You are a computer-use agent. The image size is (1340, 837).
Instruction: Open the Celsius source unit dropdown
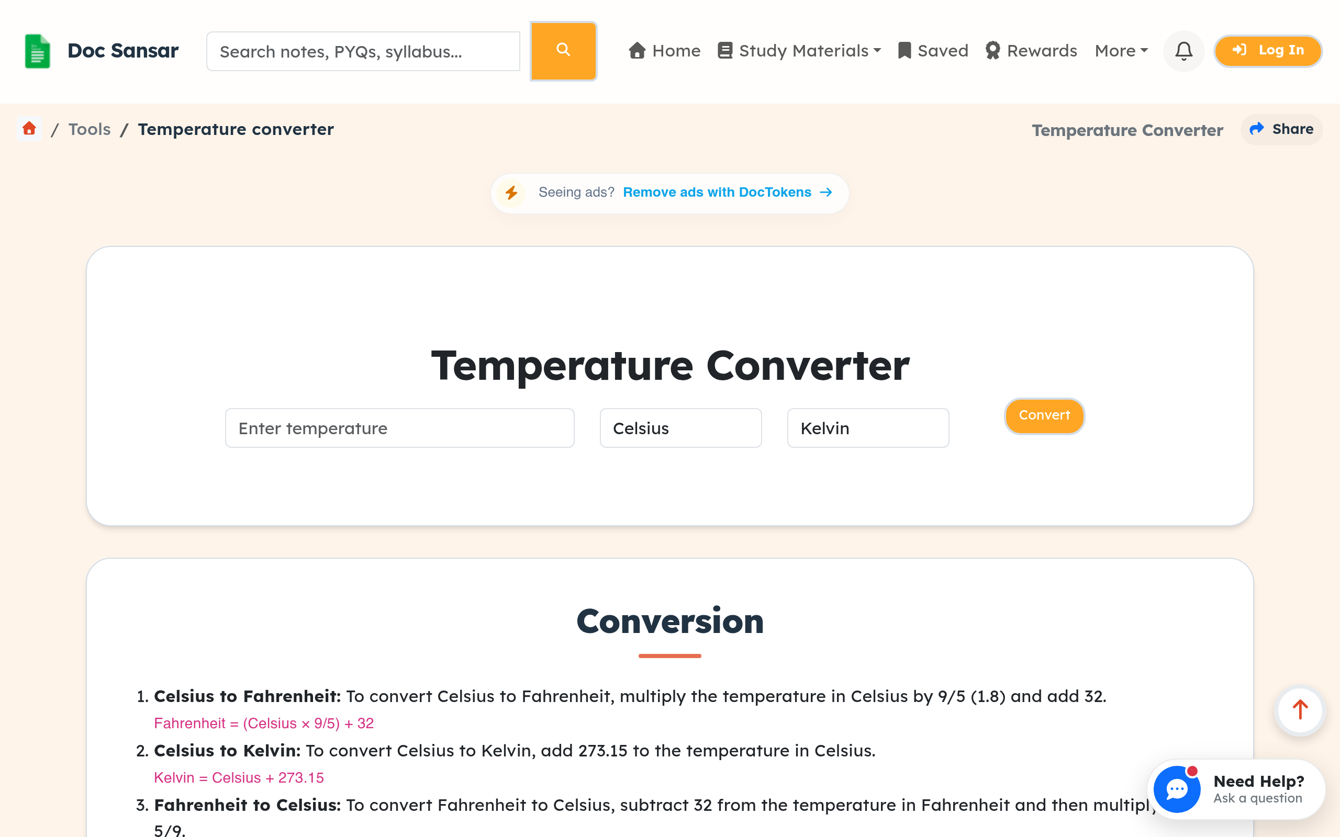click(x=680, y=428)
